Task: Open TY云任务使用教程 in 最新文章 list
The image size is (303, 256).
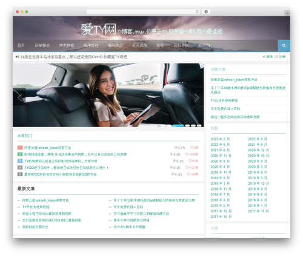Action: [x=36, y=207]
